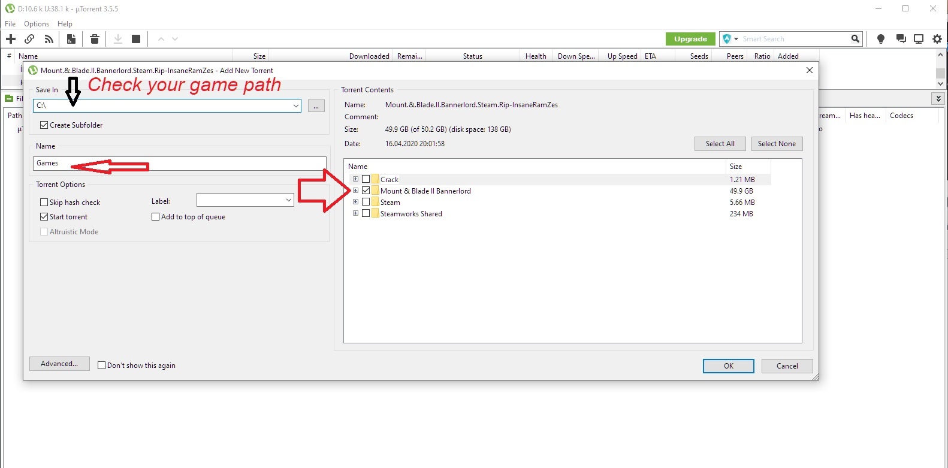
Task: Open the RSS feed icon in toolbar
Action: click(x=49, y=39)
